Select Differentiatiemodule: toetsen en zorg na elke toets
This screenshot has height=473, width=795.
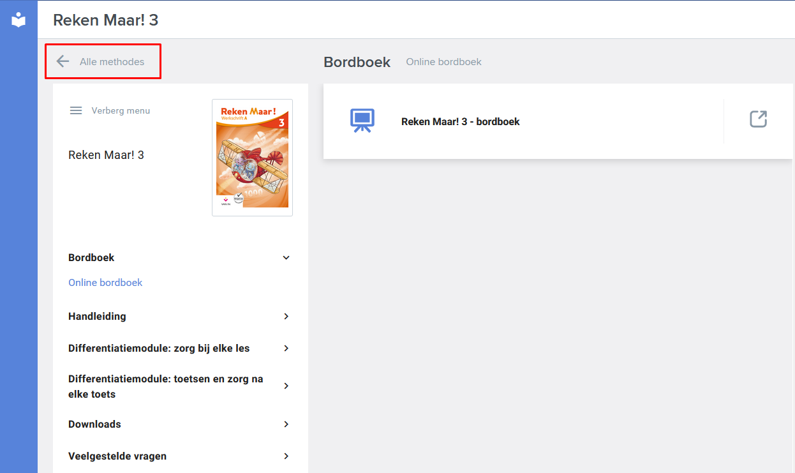tap(166, 387)
